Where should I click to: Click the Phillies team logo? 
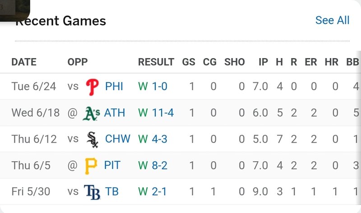pos(93,86)
